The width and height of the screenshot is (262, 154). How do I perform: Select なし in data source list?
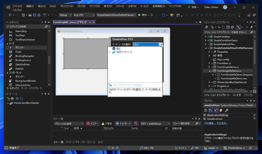118,49
